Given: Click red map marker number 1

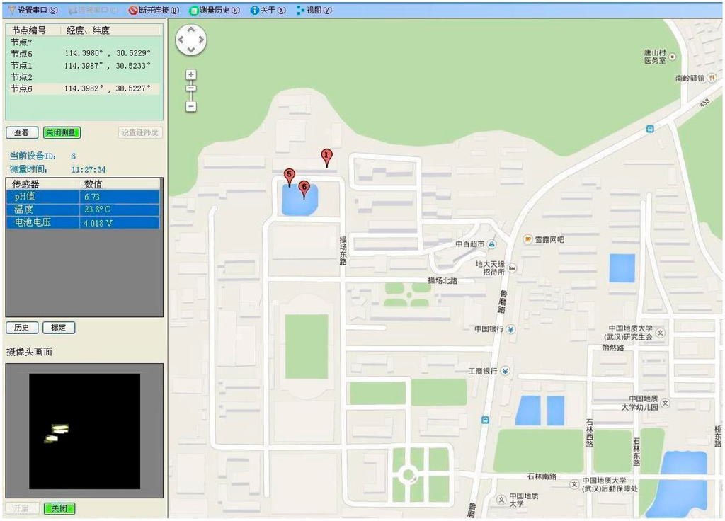Looking at the screenshot, I should click(x=326, y=156).
